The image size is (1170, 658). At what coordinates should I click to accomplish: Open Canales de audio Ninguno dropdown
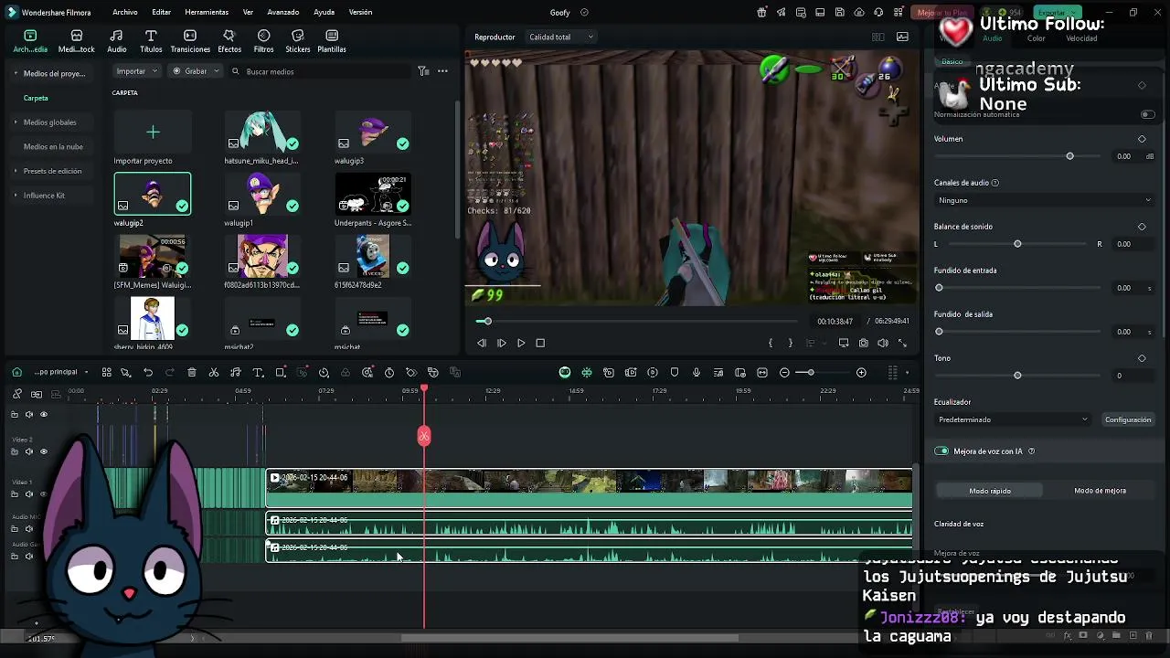coord(1044,200)
